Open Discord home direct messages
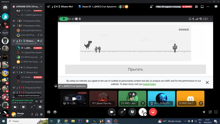The height and width of the screenshot is (124, 220). click(5, 7)
